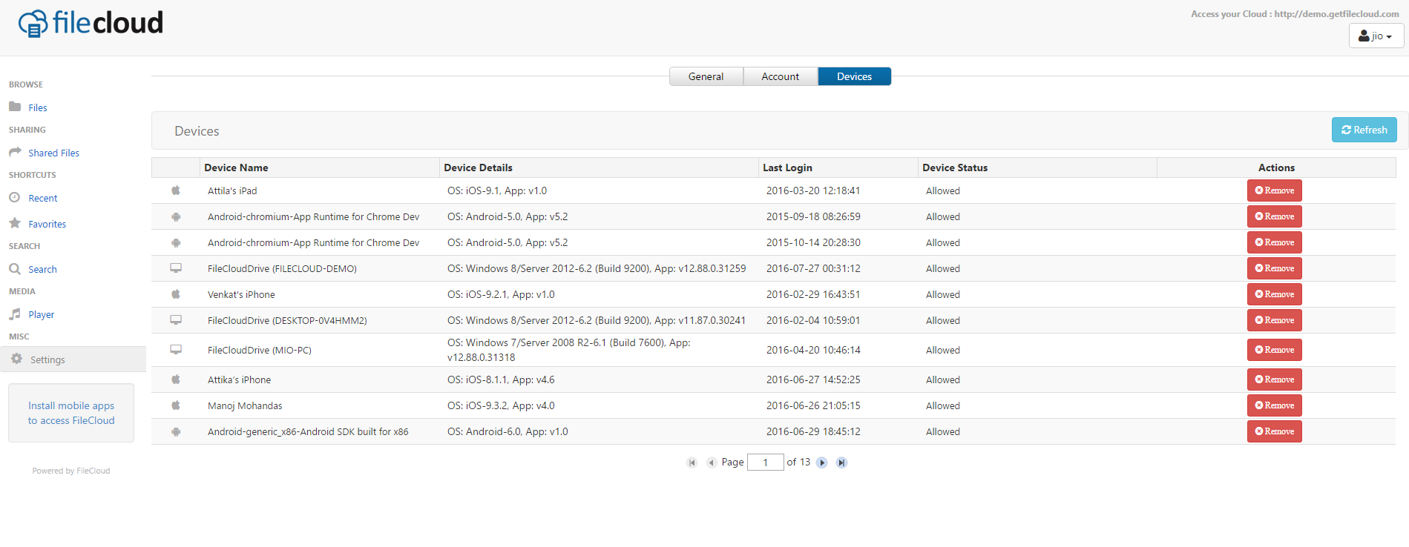Switch to the Account tab
Image resolution: width=1409 pixels, height=547 pixels.
pyautogui.click(x=781, y=76)
